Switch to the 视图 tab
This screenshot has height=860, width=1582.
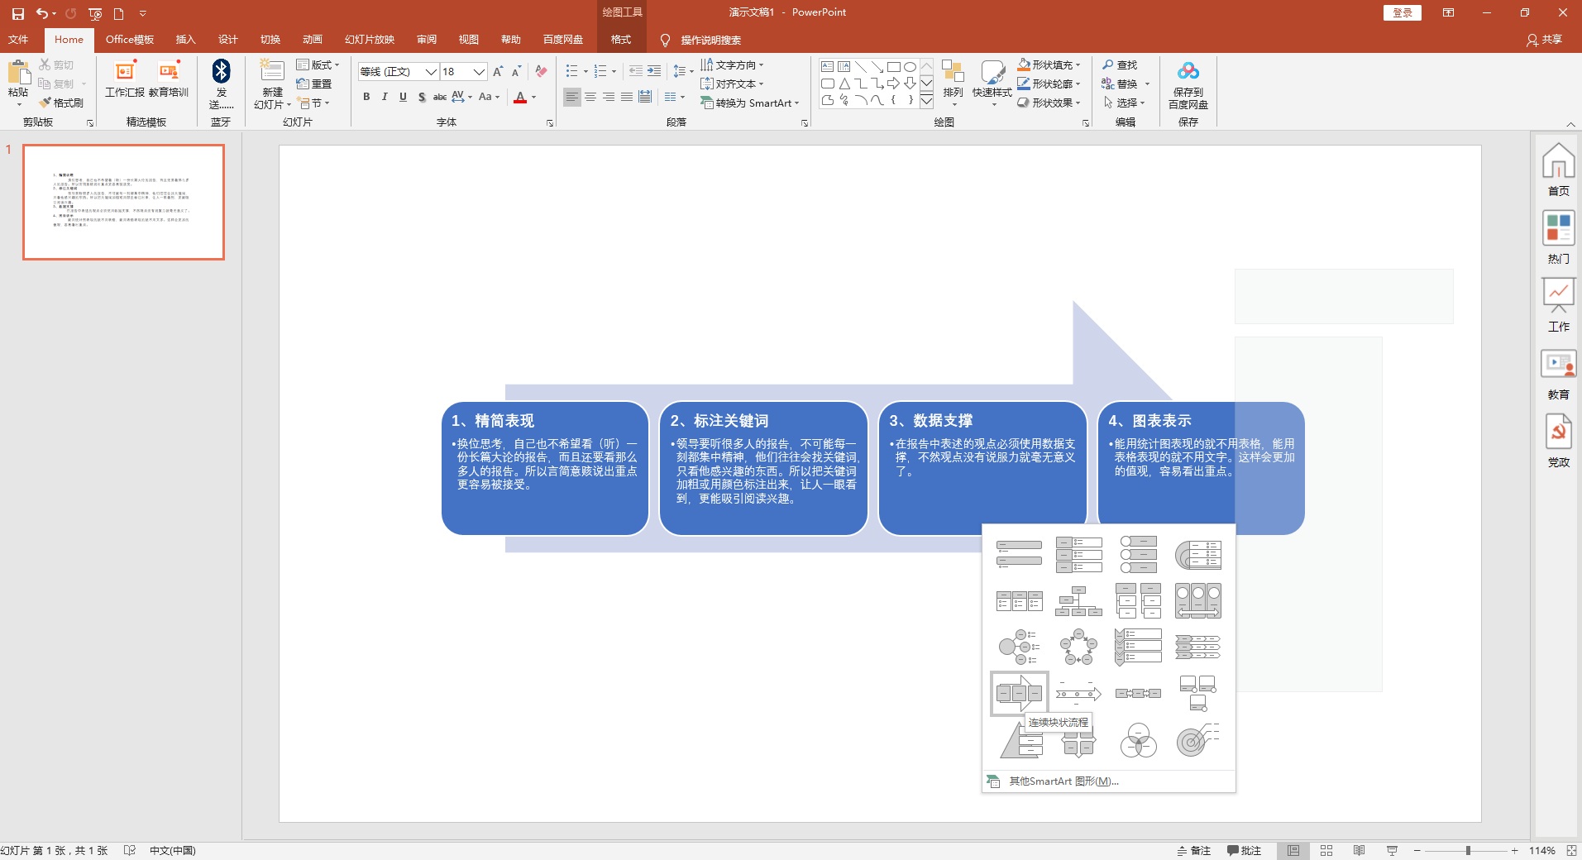[469, 40]
